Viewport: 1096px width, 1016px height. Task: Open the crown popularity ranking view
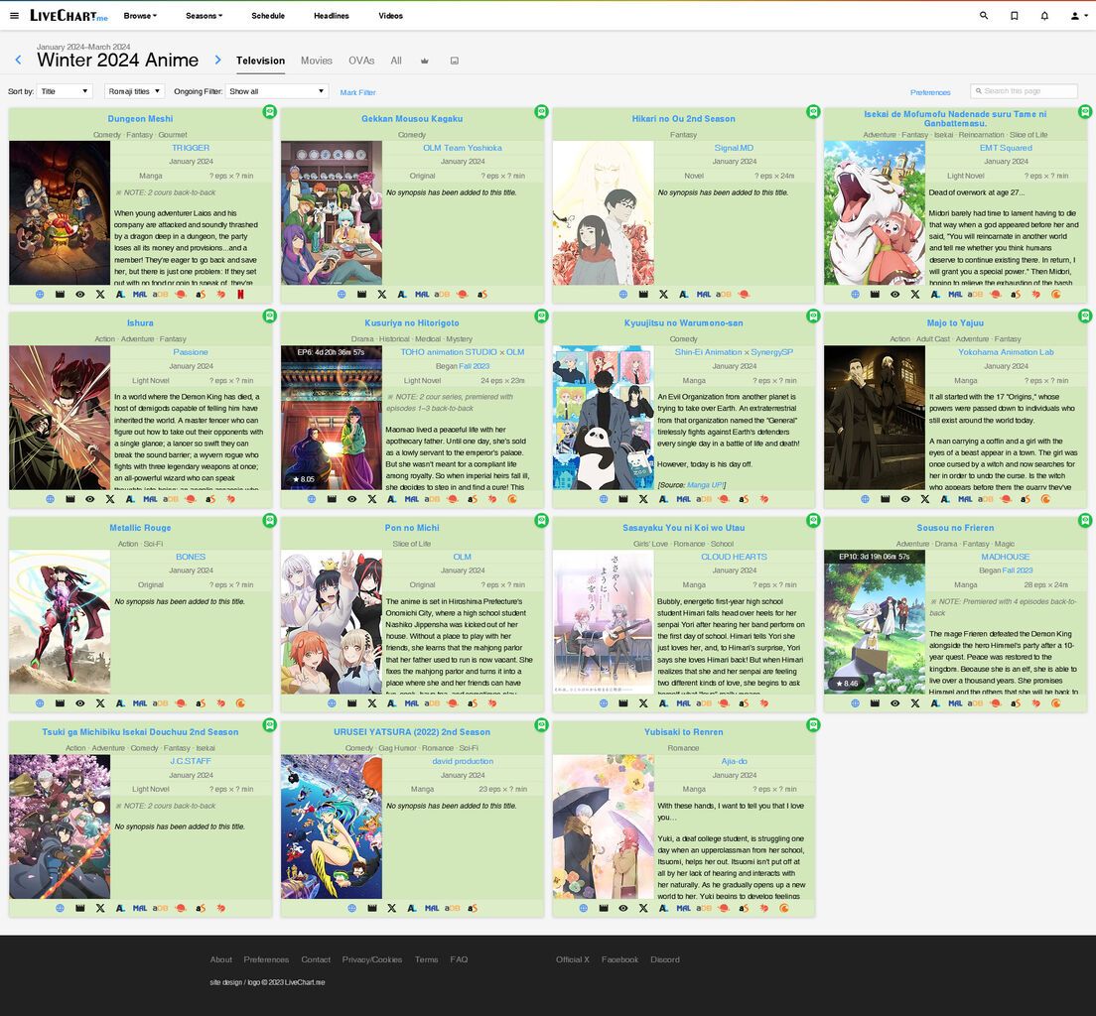pyautogui.click(x=424, y=61)
